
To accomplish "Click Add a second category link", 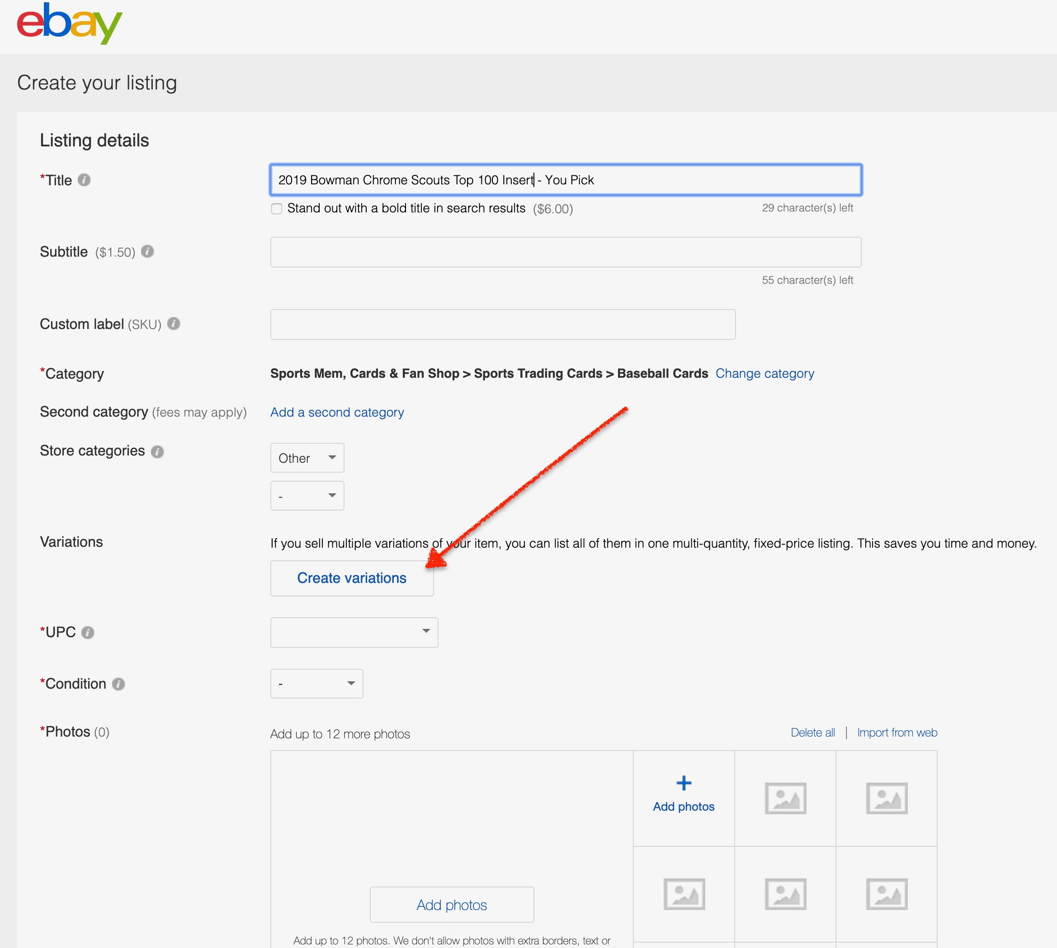I will 337,412.
